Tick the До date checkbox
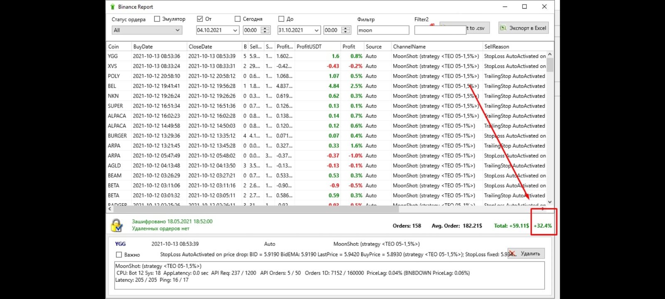The width and height of the screenshot is (665, 299). click(x=281, y=19)
